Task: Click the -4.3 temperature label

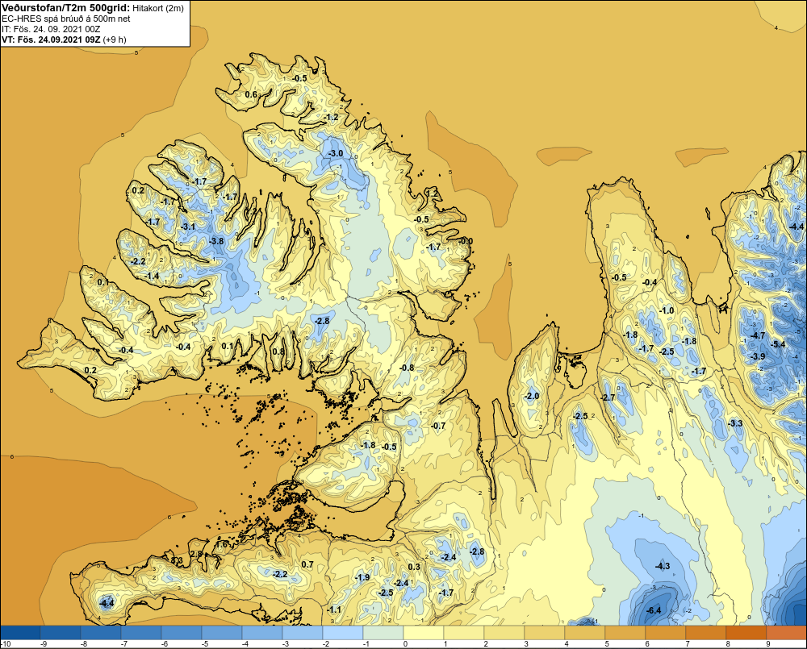Action: (x=663, y=566)
